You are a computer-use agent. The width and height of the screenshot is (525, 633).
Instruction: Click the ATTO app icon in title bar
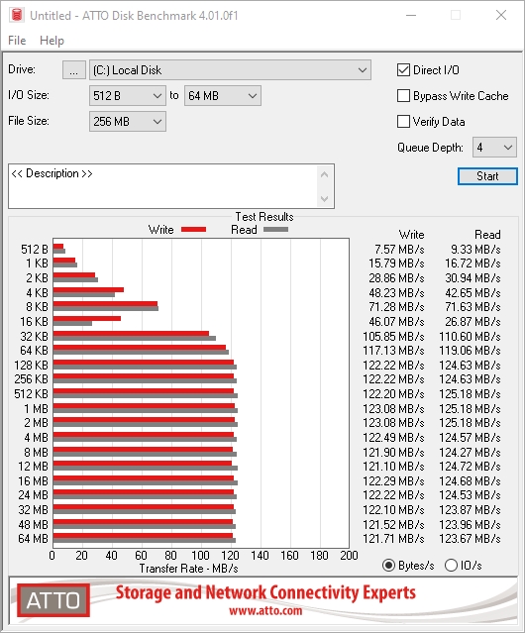tap(17, 15)
